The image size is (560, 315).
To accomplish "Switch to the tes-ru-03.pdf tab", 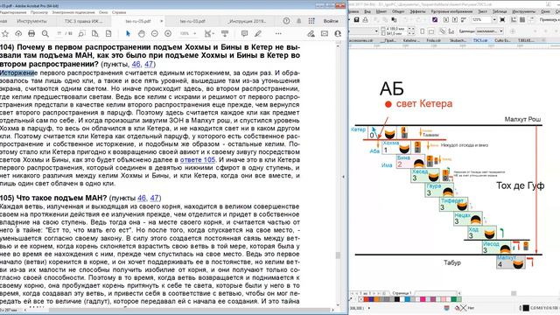I will (x=192, y=21).
